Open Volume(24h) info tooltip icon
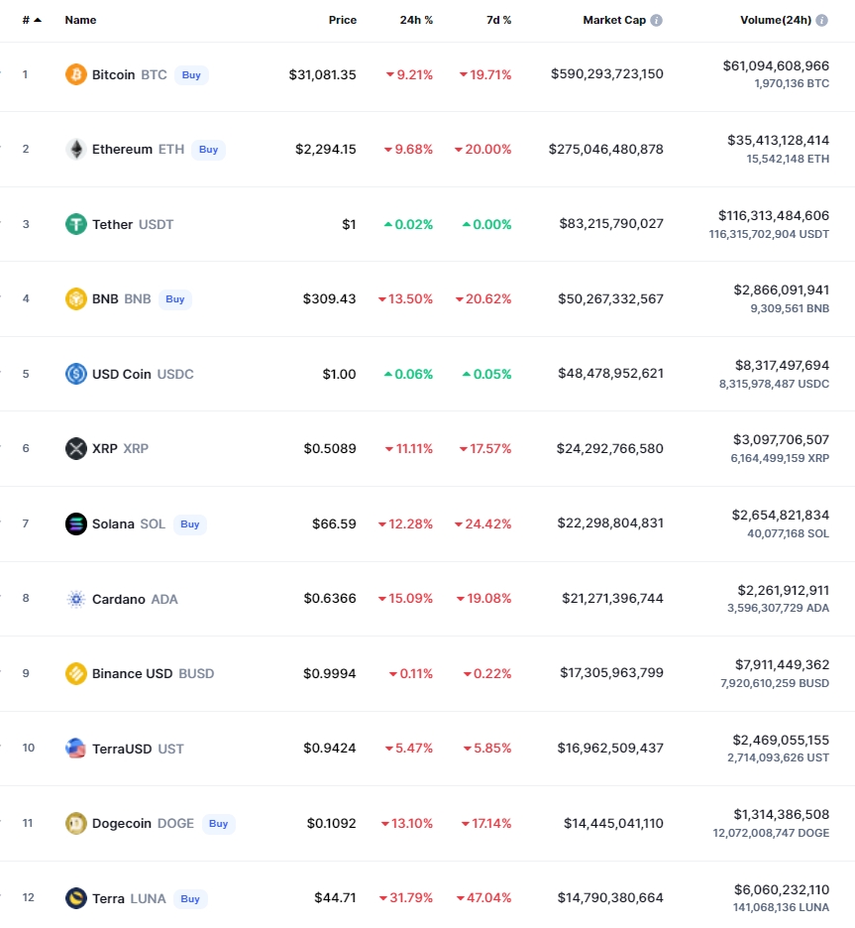The width and height of the screenshot is (855, 928). coord(822,20)
